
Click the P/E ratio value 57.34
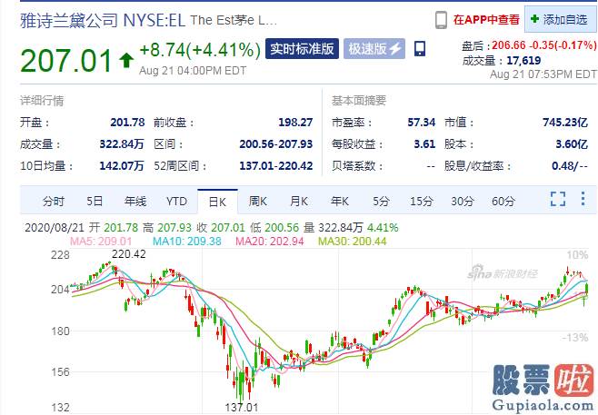(422, 123)
